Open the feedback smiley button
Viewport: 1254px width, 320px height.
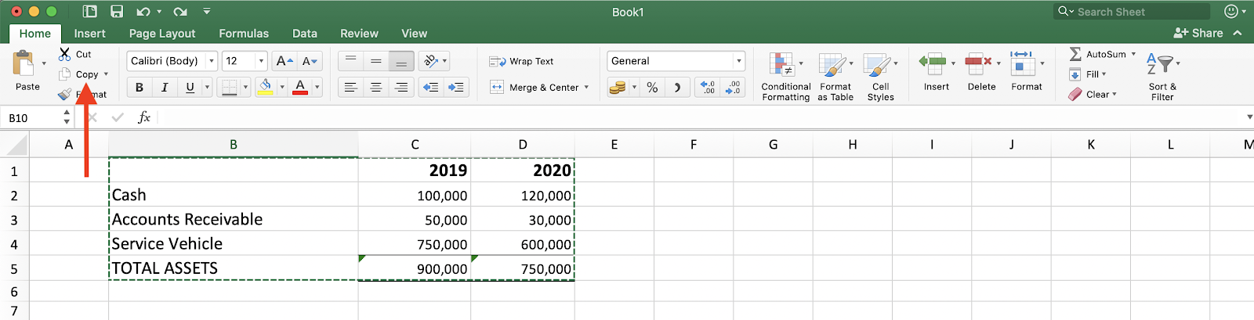pos(1231,12)
